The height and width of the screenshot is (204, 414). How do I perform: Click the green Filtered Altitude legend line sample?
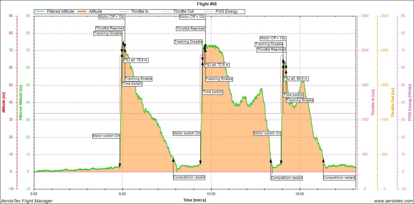point(40,11)
